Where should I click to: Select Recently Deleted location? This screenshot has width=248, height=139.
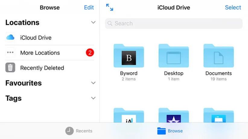(x=42, y=68)
